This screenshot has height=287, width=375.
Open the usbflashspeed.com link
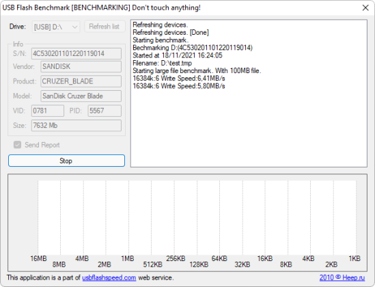[x=109, y=277]
